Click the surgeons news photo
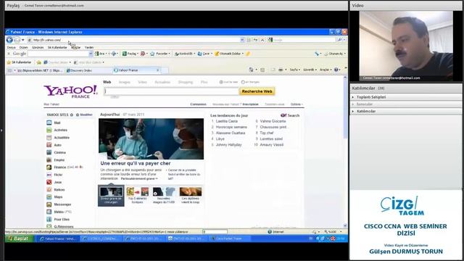 click(x=151, y=138)
